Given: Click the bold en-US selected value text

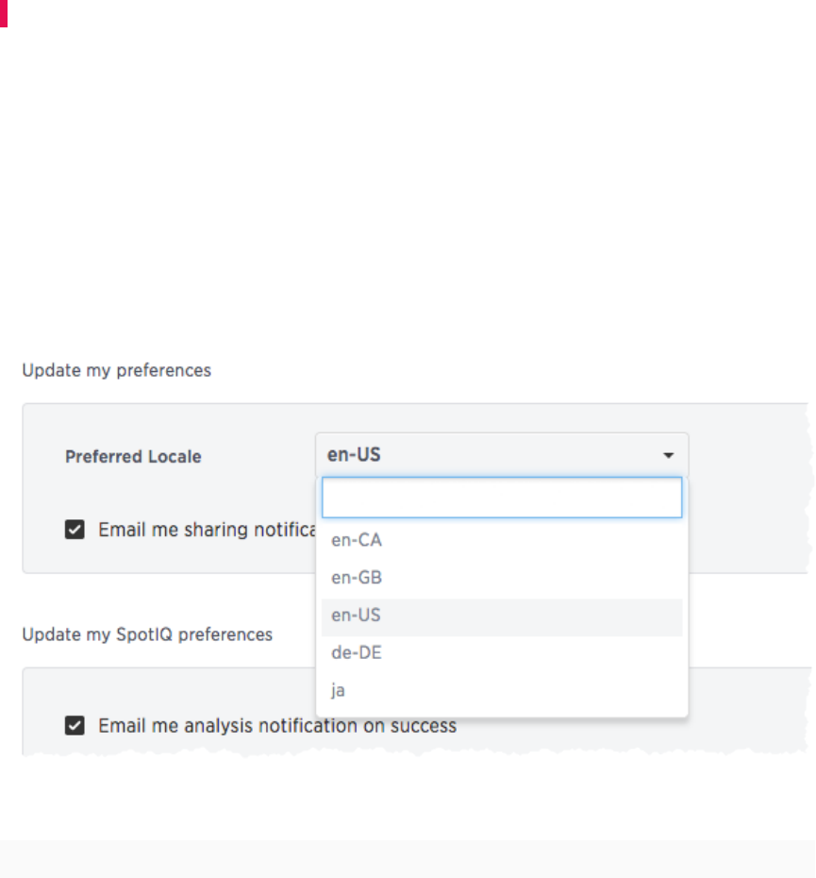Looking at the screenshot, I should tap(354, 455).
